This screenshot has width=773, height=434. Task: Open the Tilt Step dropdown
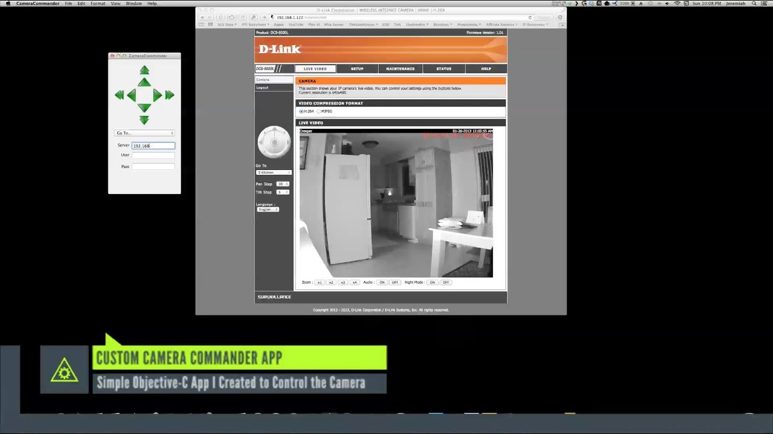tap(283, 192)
